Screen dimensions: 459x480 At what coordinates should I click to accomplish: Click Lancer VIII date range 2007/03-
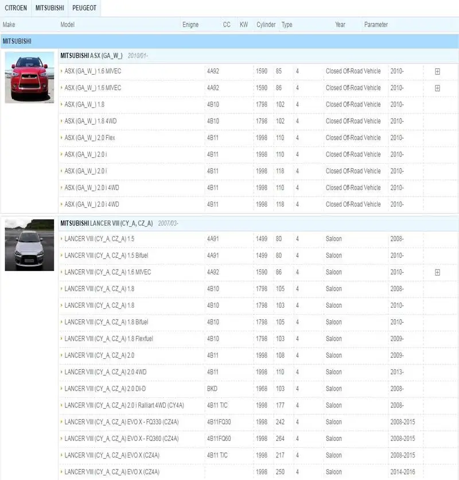[168, 223]
